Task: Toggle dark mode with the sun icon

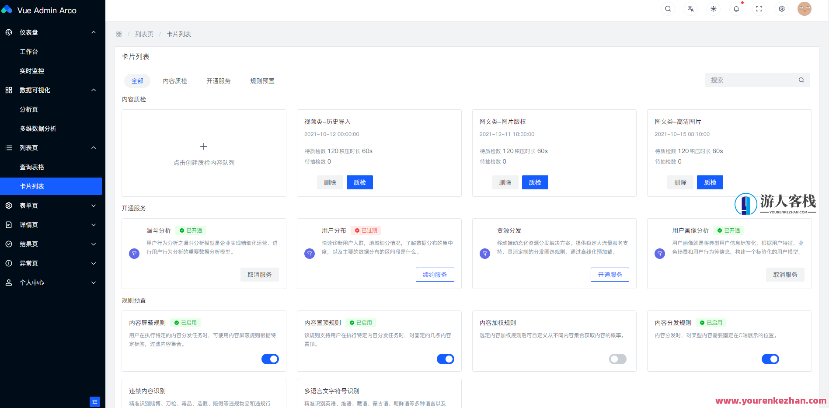Action: tap(713, 8)
